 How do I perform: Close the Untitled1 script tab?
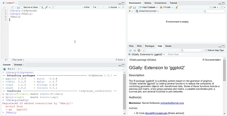(16, 3)
